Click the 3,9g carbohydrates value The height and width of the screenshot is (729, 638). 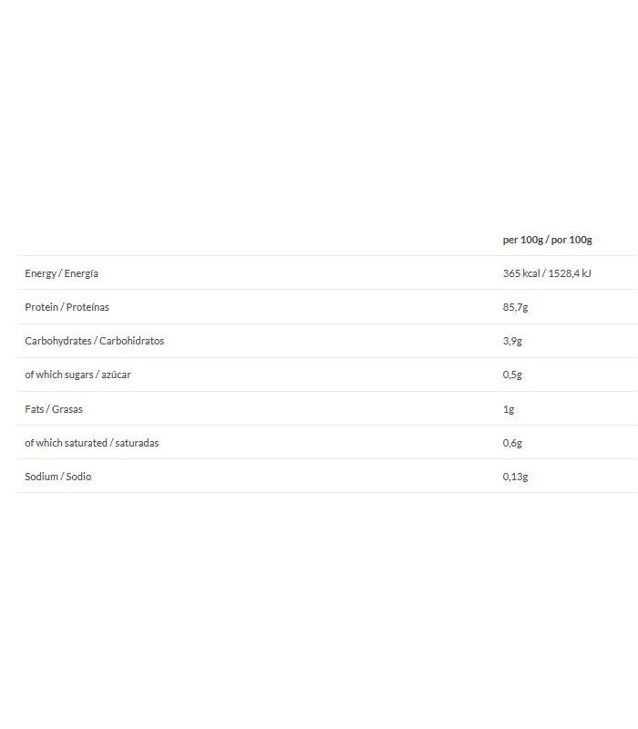coord(512,341)
